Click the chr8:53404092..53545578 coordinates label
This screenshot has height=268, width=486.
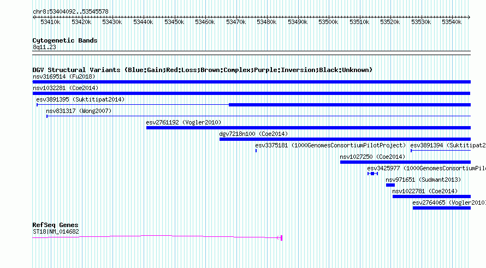tap(70, 11)
